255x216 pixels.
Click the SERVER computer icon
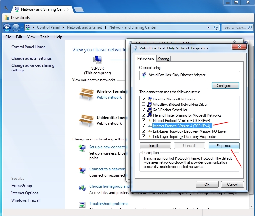pos(97,60)
